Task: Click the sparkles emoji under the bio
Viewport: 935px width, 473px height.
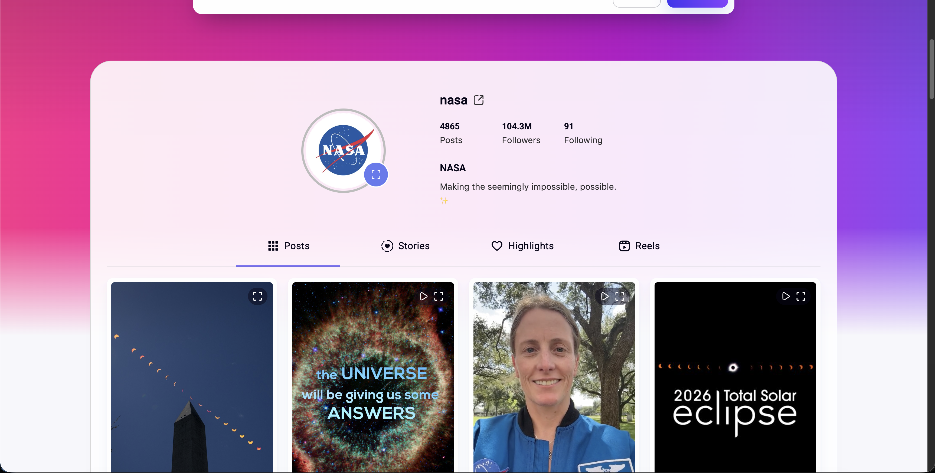Action: (x=444, y=200)
